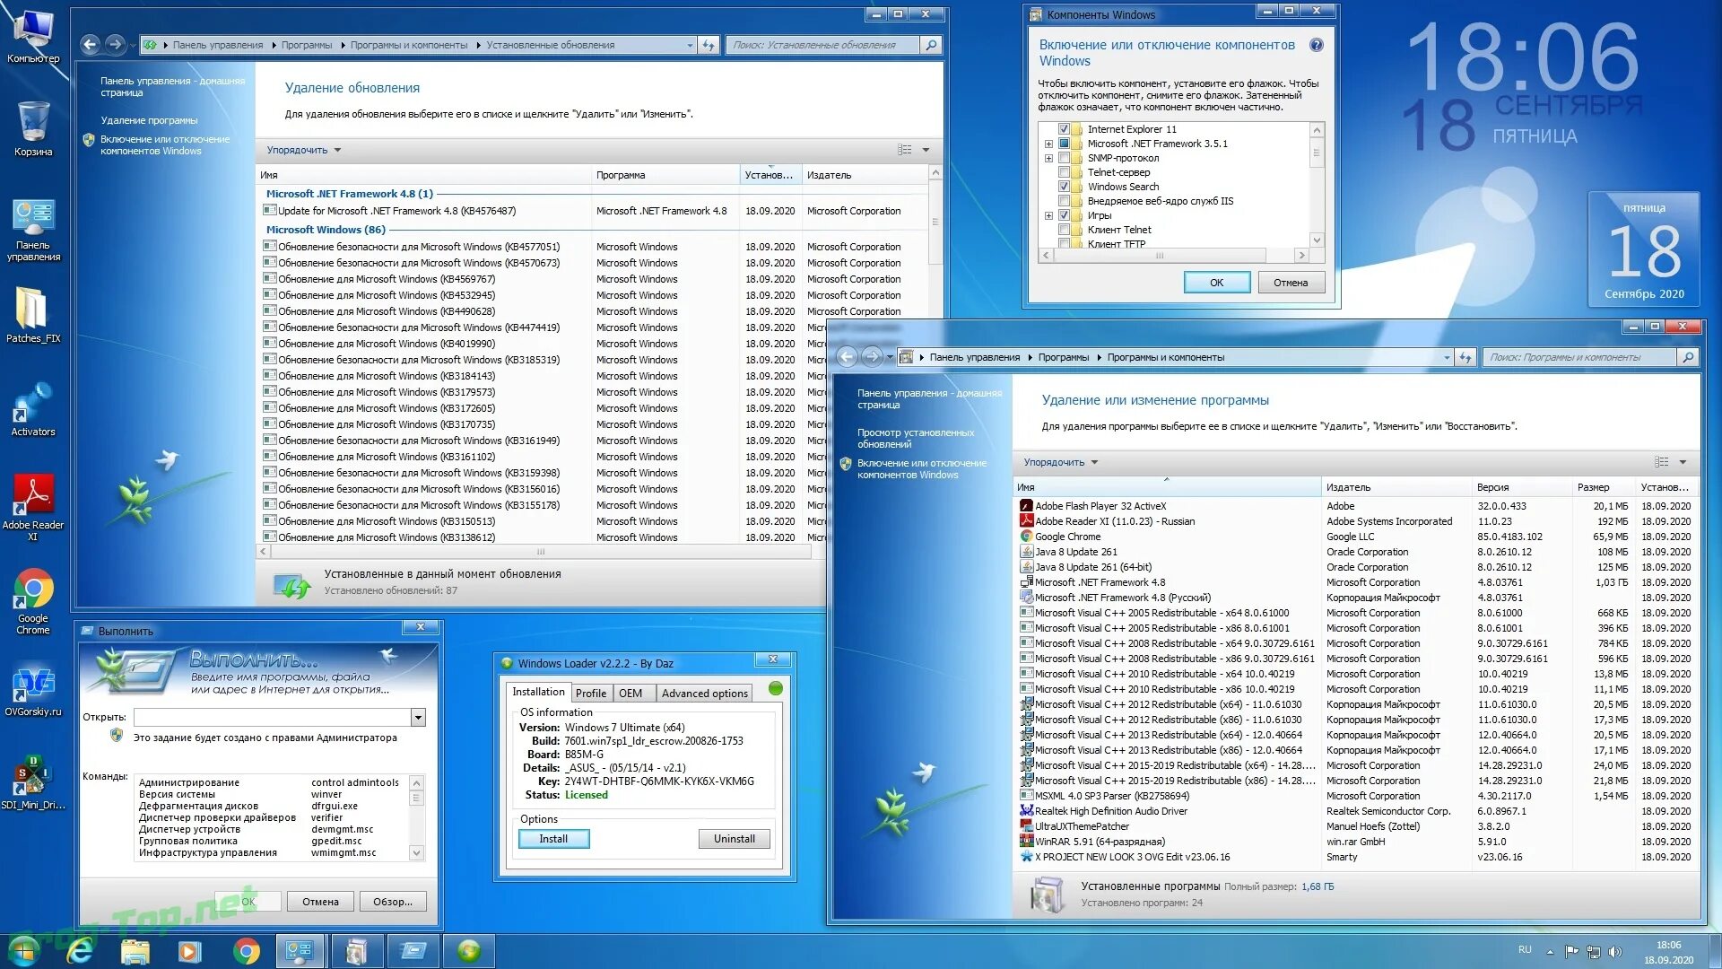Image resolution: width=1722 pixels, height=969 pixels.
Task: Enable Внедряемое веб-ядро служб IIS checkbox
Action: coord(1064,201)
